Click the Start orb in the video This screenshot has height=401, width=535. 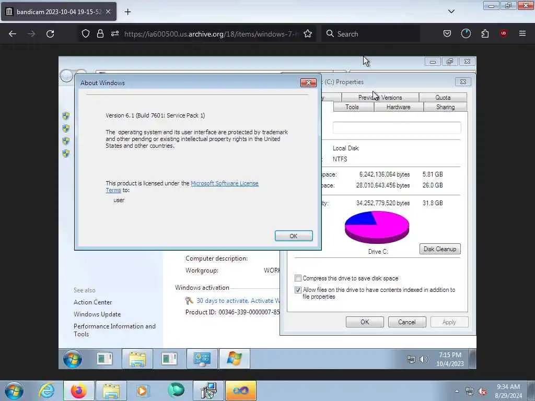[72, 359]
